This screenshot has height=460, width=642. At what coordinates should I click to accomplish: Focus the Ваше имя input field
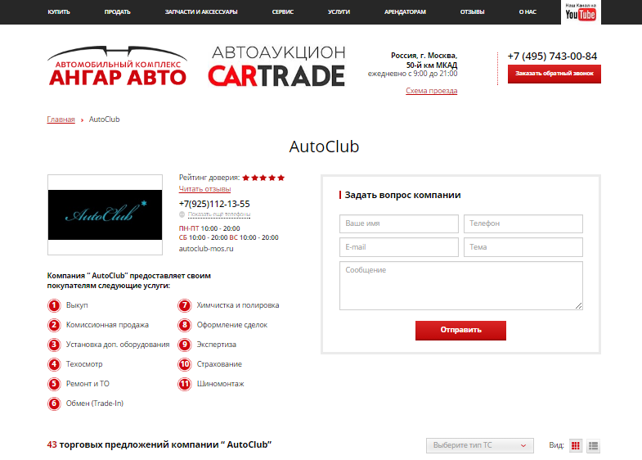pos(399,223)
